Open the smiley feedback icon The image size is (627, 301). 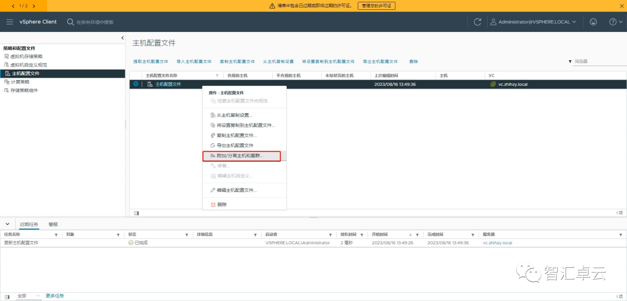593,22
